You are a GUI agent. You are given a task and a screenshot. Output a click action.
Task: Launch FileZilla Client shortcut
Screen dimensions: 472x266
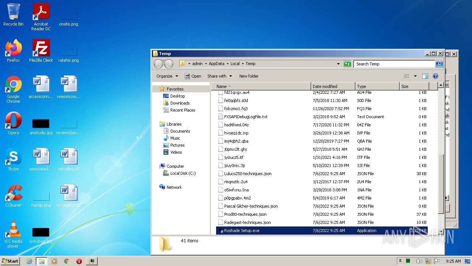point(41,51)
